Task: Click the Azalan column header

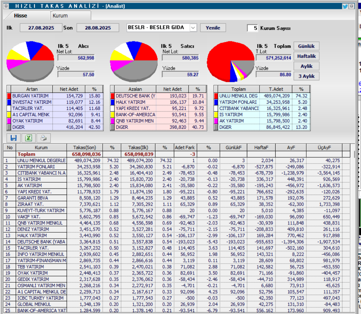Action: click(135, 89)
